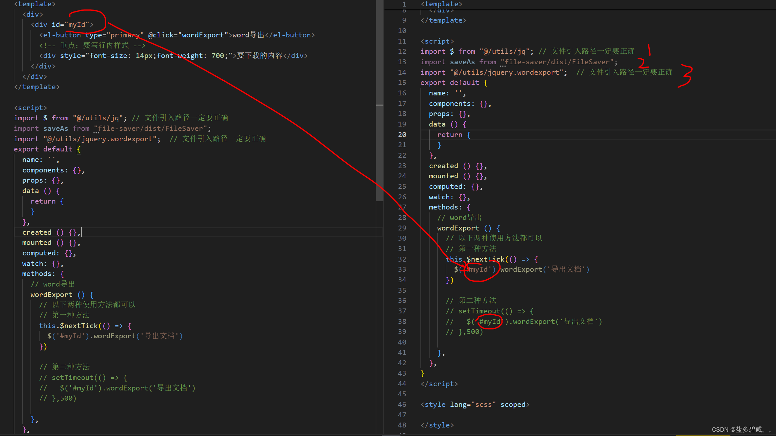
Task: Click '// },500)' on line 39
Action: (464, 332)
